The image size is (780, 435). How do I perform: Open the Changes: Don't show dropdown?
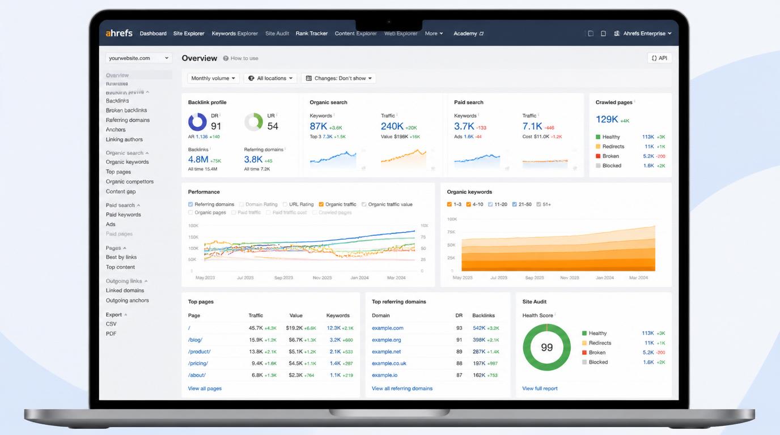(x=338, y=78)
